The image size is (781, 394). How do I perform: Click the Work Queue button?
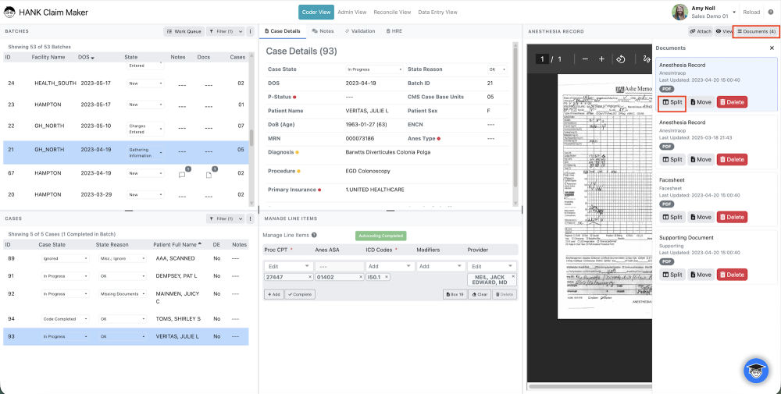pos(184,31)
